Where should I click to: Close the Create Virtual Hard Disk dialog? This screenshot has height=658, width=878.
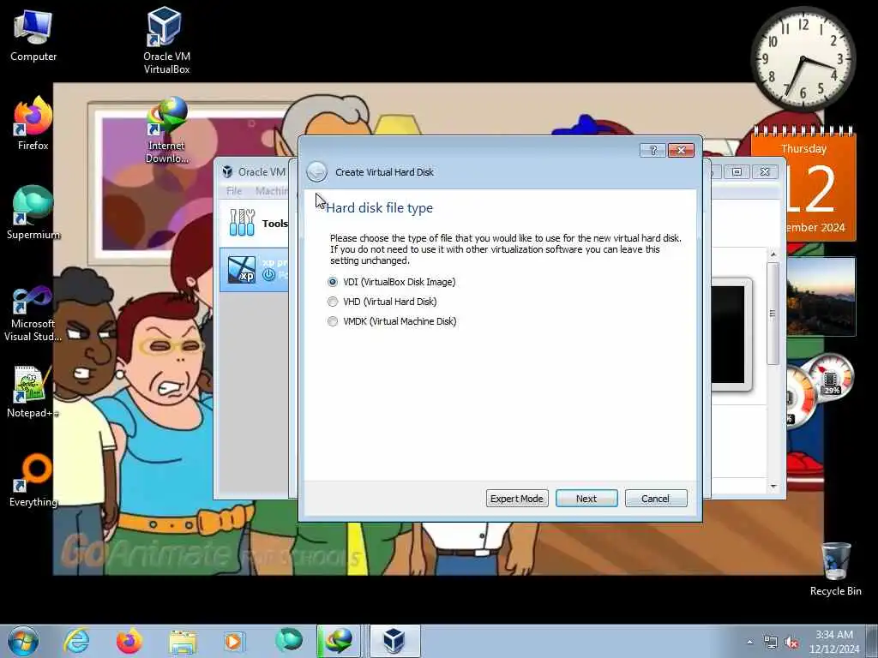coord(681,150)
